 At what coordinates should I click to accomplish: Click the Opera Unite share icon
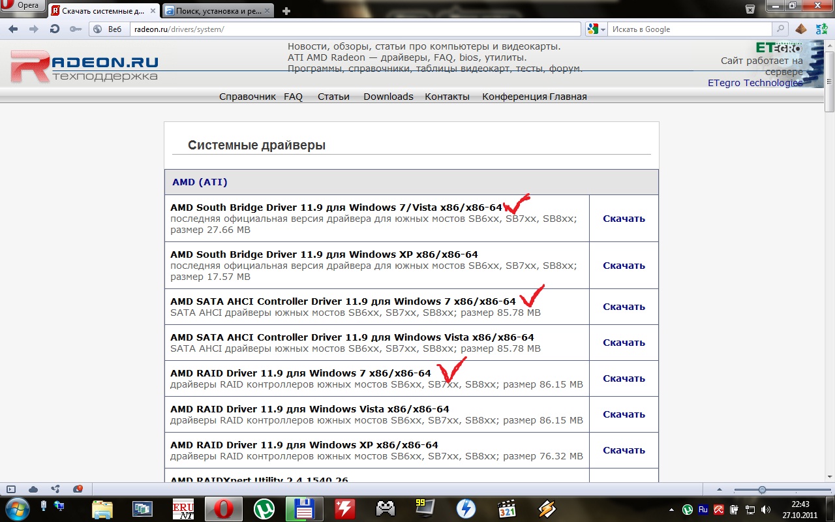click(55, 489)
